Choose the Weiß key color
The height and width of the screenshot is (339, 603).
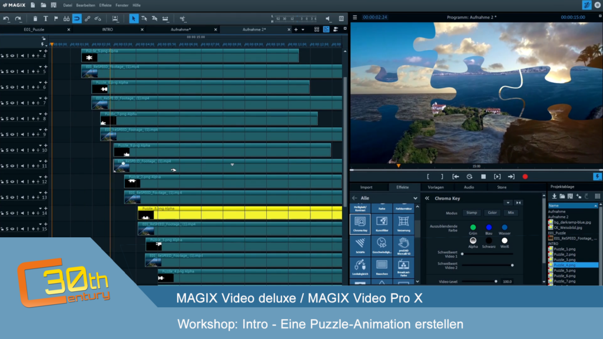[505, 241]
